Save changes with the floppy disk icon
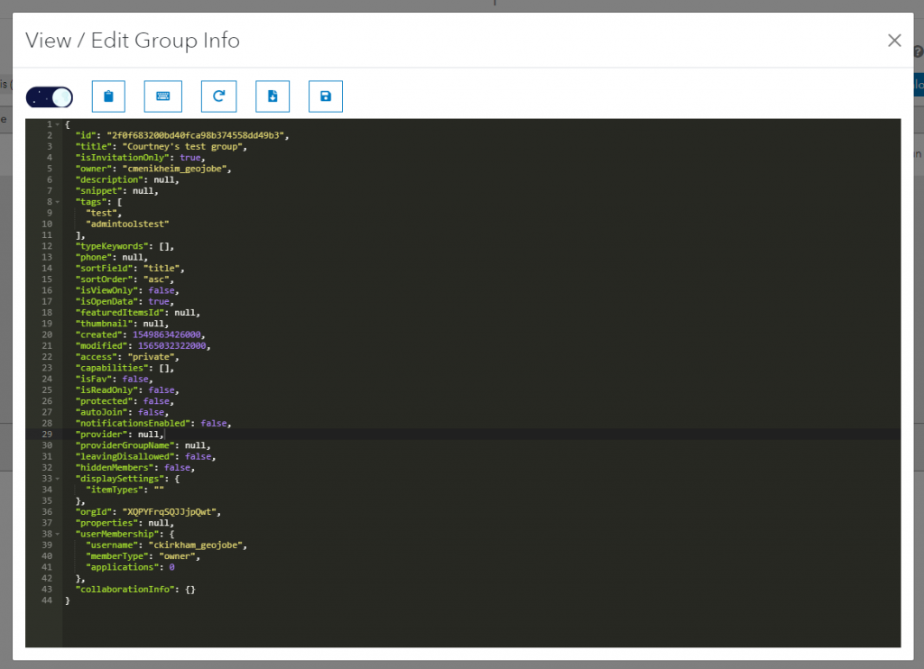 pyautogui.click(x=326, y=96)
